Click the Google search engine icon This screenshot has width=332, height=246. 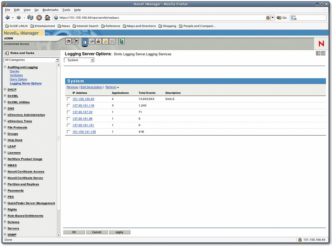[294, 18]
